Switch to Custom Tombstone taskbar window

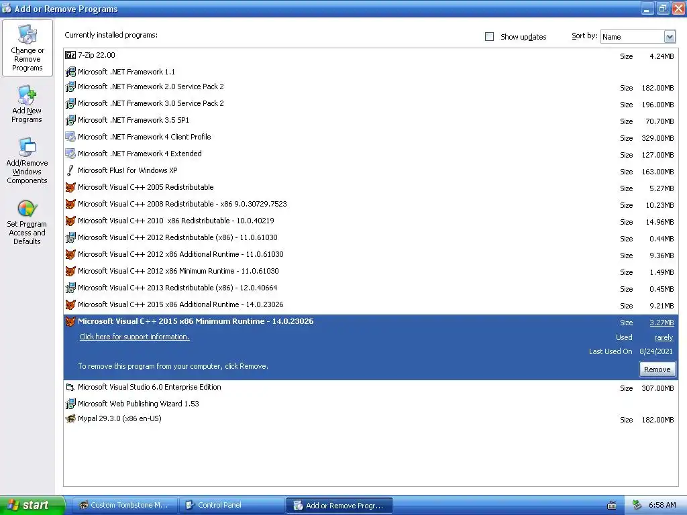coord(124,506)
